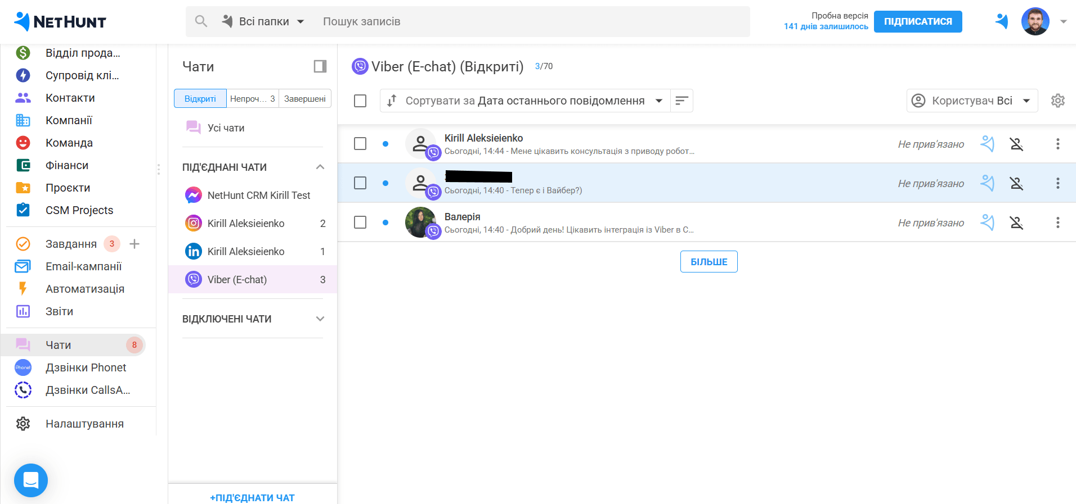Open more options for the redacted-name chat
The width and height of the screenshot is (1076, 504).
1058,183
